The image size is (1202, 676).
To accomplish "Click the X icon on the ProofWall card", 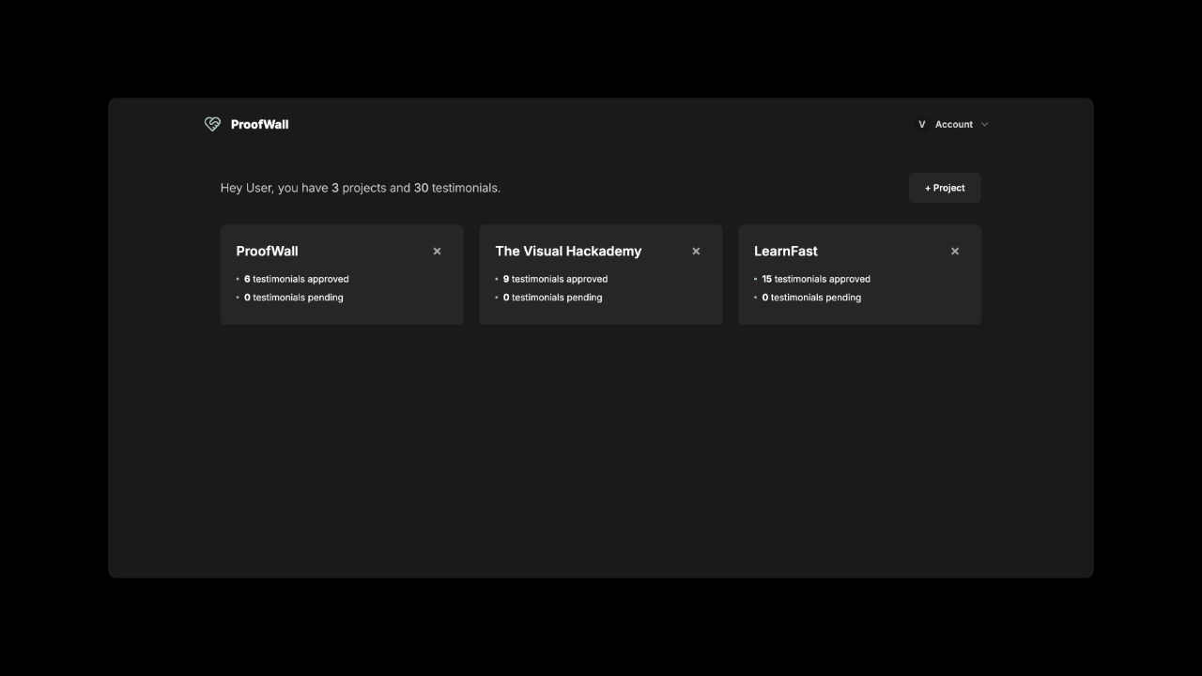I will 437,251.
